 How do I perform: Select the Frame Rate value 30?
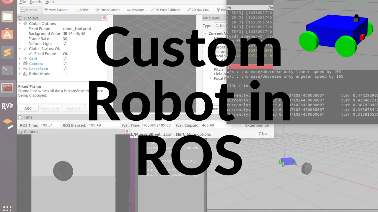click(65, 39)
